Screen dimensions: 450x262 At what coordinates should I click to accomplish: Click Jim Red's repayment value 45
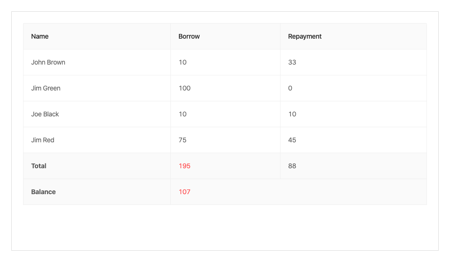292,140
